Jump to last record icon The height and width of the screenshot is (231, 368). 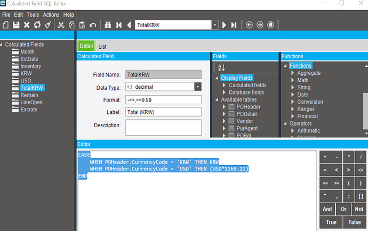click(x=234, y=25)
